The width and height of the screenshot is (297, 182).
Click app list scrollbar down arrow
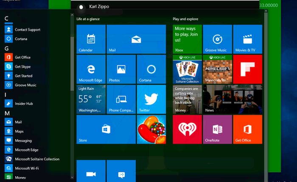coord(72,177)
